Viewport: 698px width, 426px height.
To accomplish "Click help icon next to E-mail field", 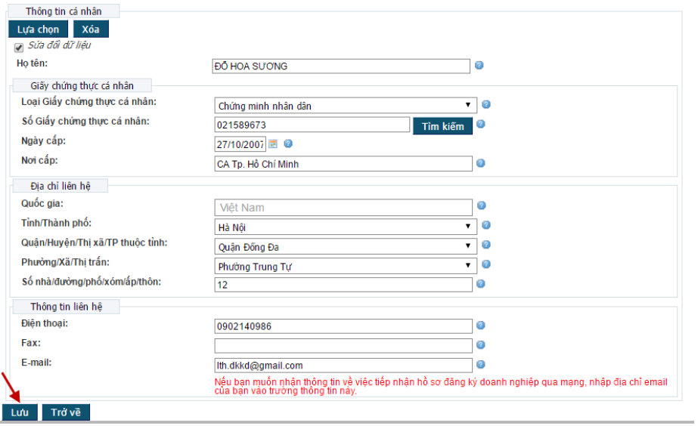I will coord(481,365).
